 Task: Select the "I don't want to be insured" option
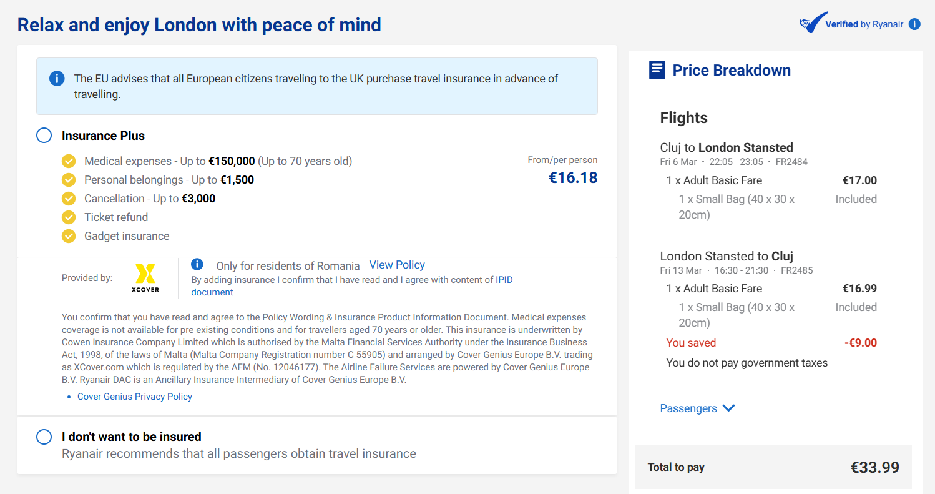tap(44, 437)
